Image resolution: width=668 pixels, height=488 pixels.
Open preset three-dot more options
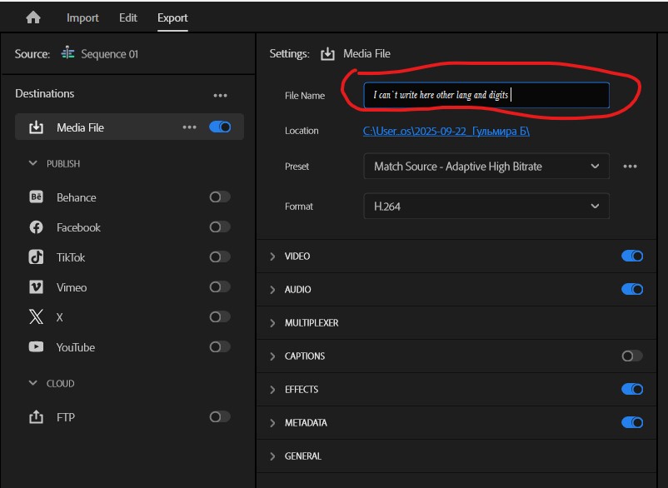tap(631, 167)
